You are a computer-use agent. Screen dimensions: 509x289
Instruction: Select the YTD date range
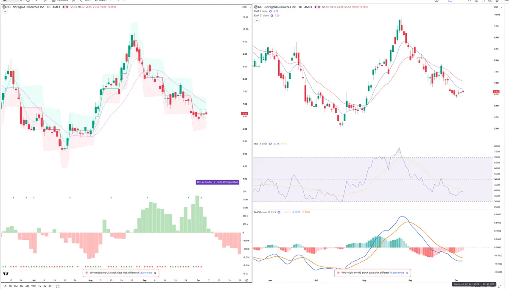(x=34, y=286)
